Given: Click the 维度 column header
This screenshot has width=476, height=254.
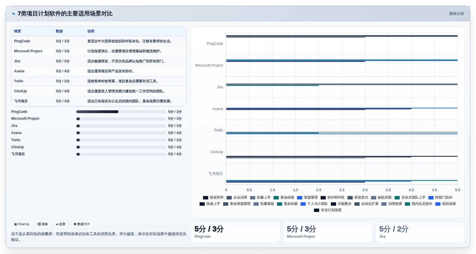Looking at the screenshot, I should [x=17, y=31].
